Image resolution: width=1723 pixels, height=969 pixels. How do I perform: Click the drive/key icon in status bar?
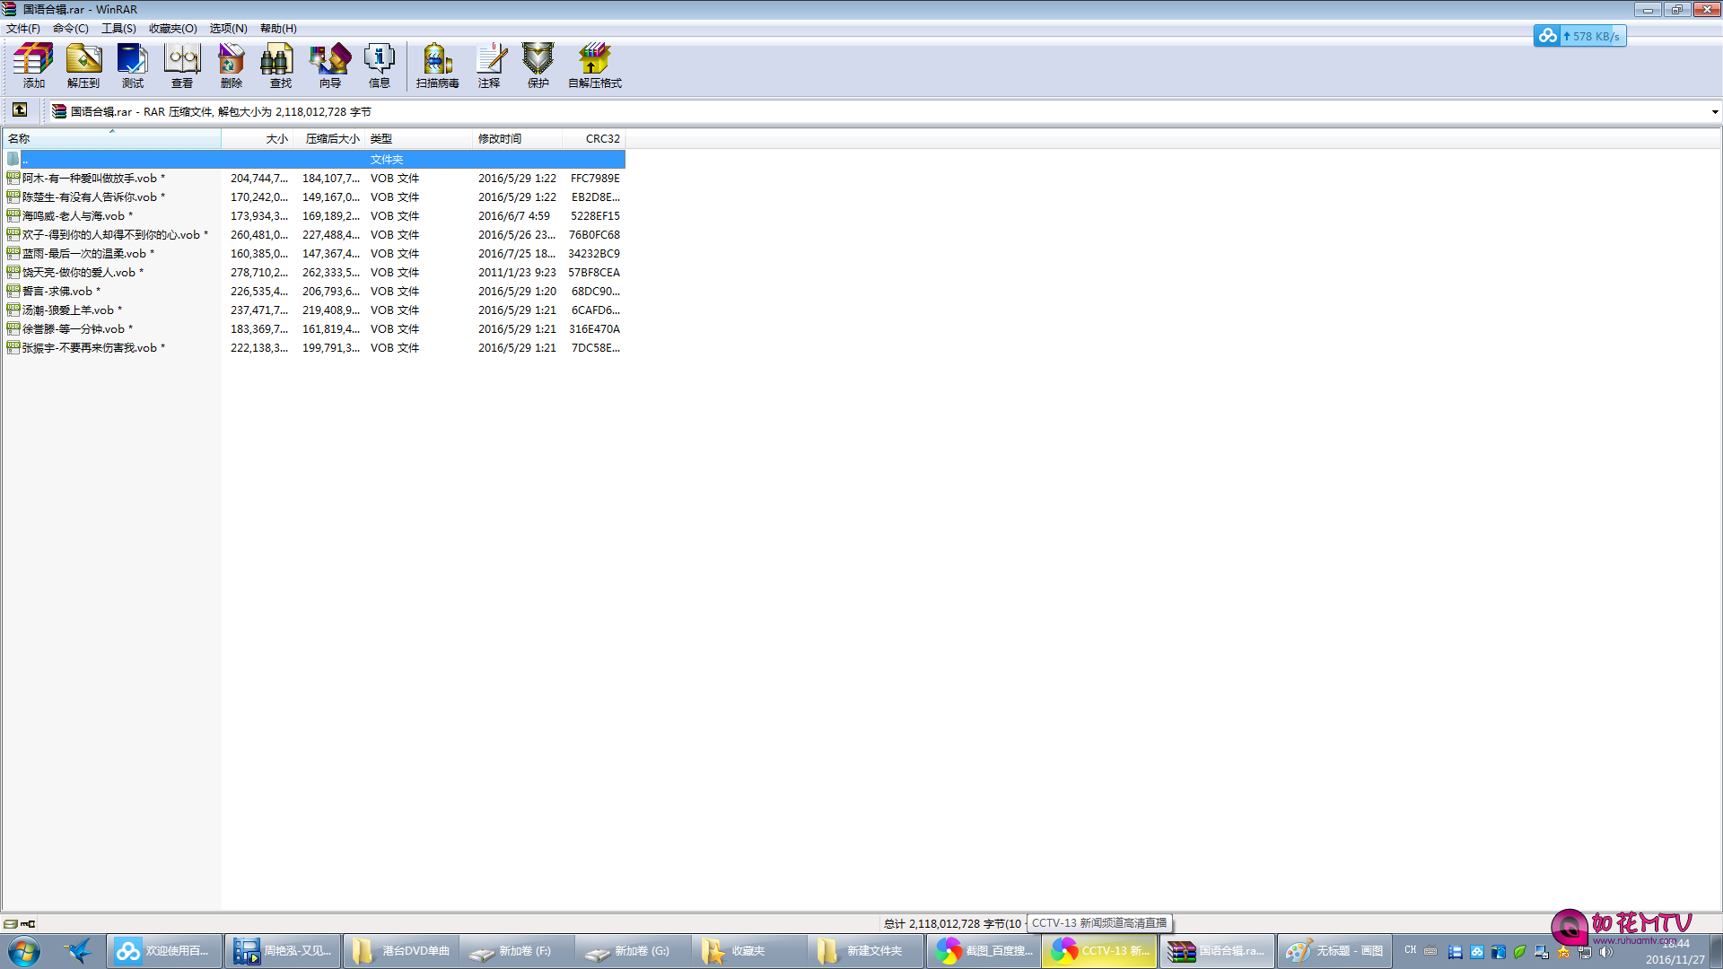click(x=19, y=924)
